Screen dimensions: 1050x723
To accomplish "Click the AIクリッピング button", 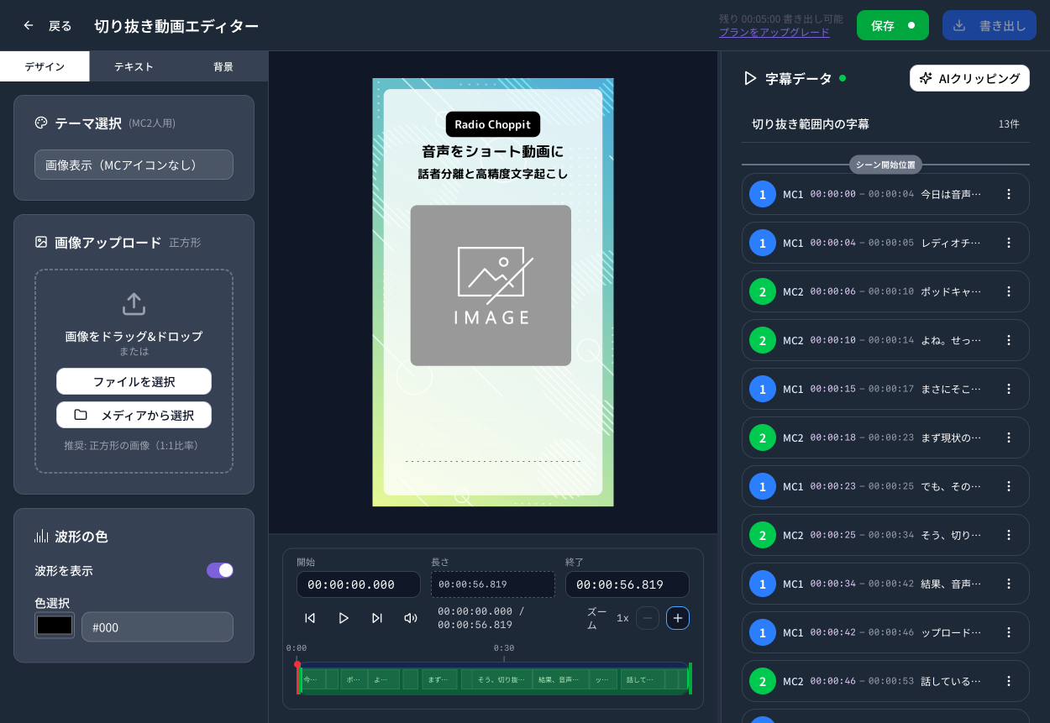I will [969, 78].
